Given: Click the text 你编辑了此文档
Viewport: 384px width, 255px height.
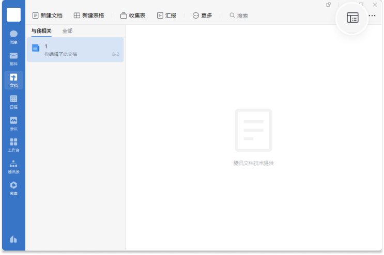Looking at the screenshot, I should [61, 54].
